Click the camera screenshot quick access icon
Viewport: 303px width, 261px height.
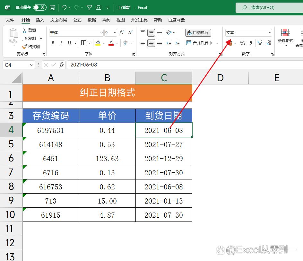click(99, 7)
